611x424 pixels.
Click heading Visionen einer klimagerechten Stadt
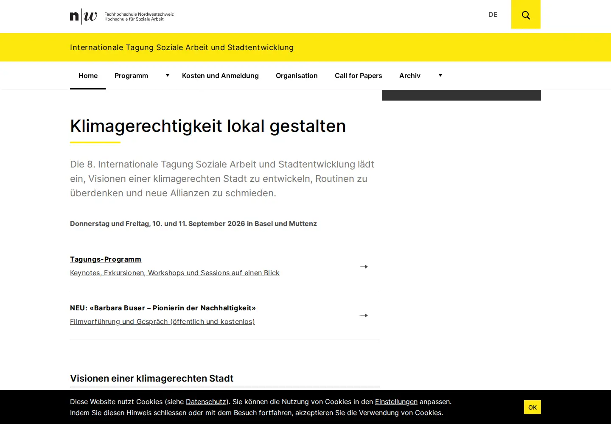[151, 378]
